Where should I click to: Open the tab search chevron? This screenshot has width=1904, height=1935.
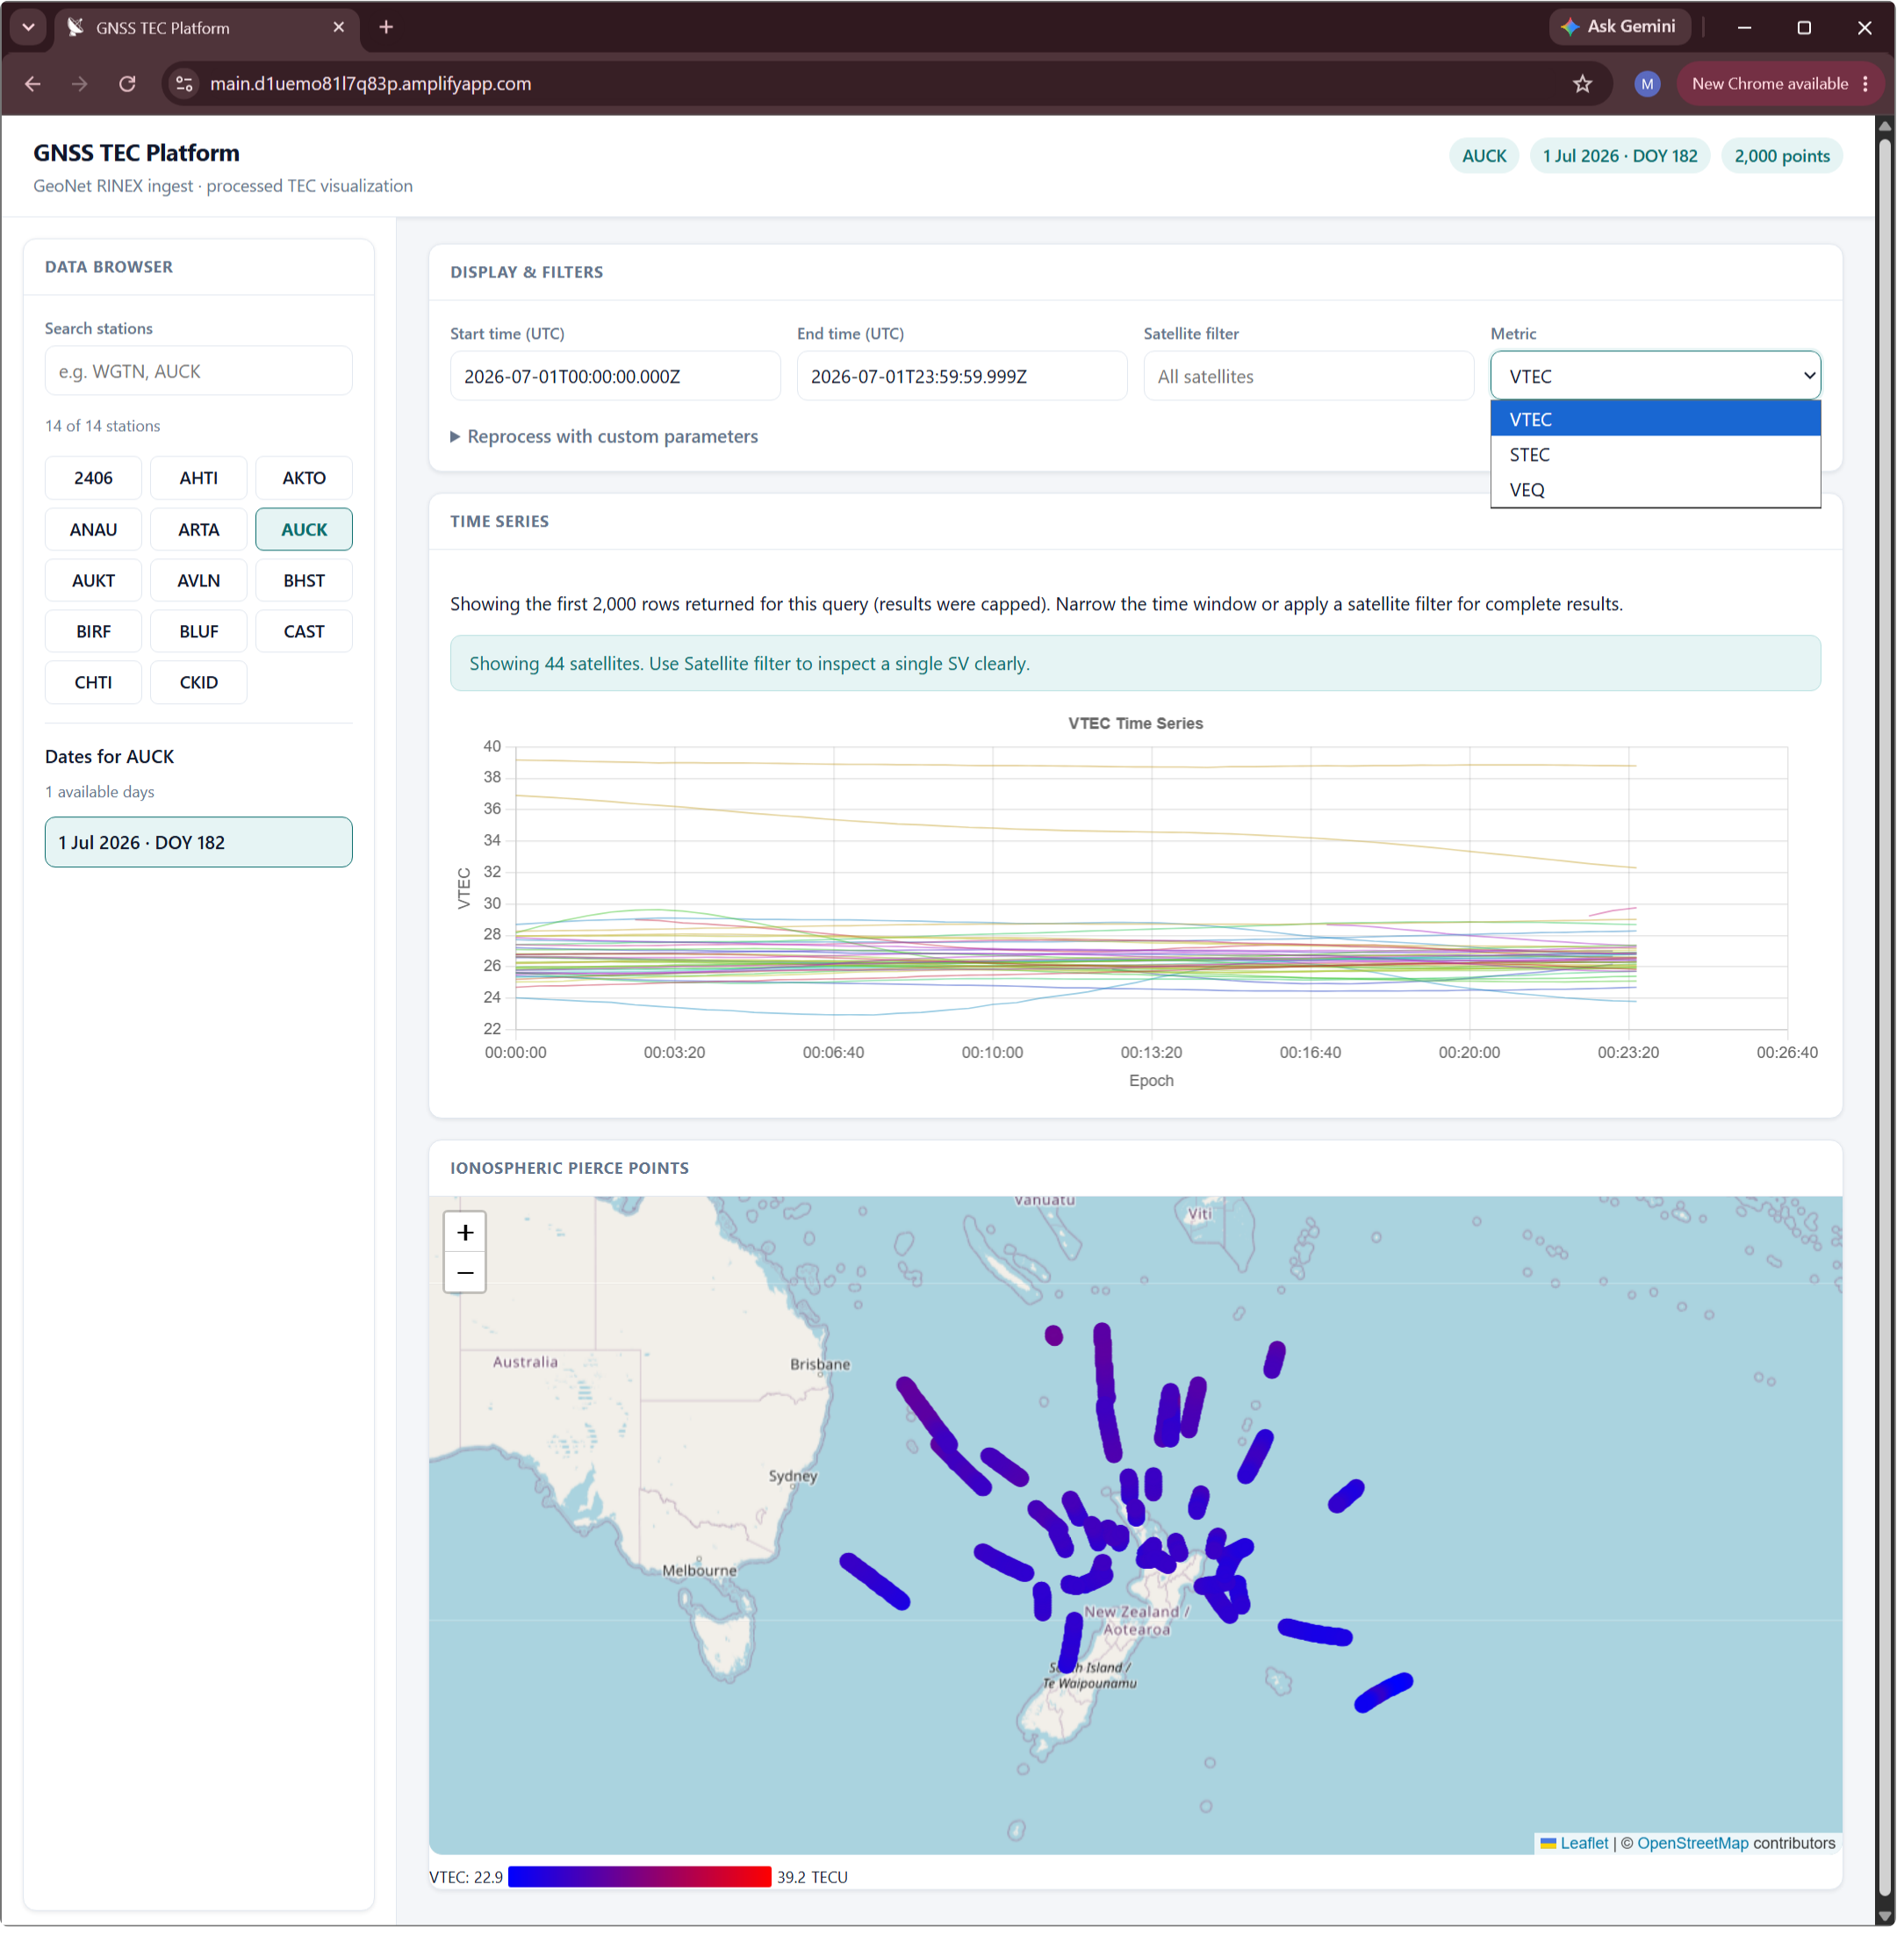pyautogui.click(x=28, y=27)
